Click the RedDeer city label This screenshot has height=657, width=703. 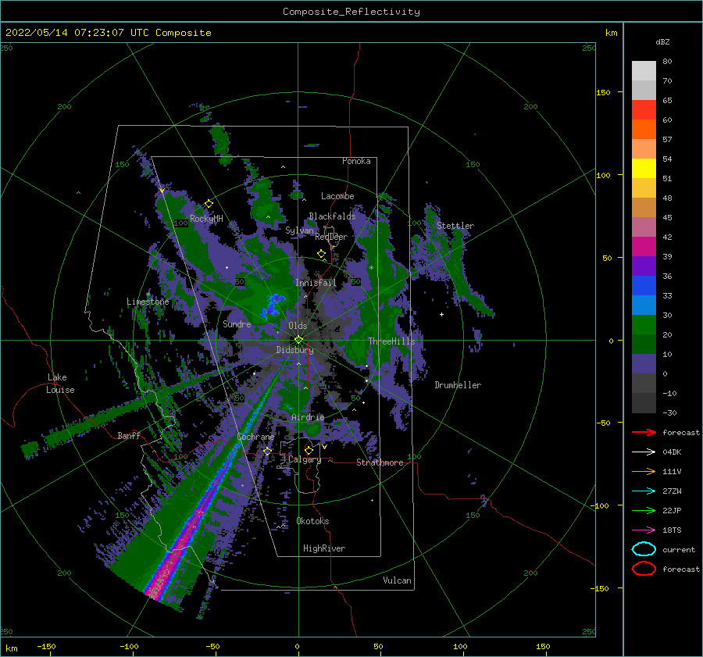coord(331,237)
